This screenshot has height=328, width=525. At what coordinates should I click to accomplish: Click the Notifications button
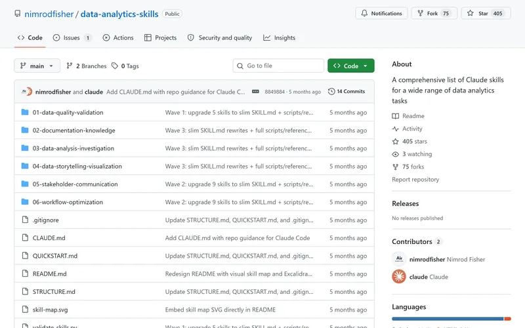381,13
